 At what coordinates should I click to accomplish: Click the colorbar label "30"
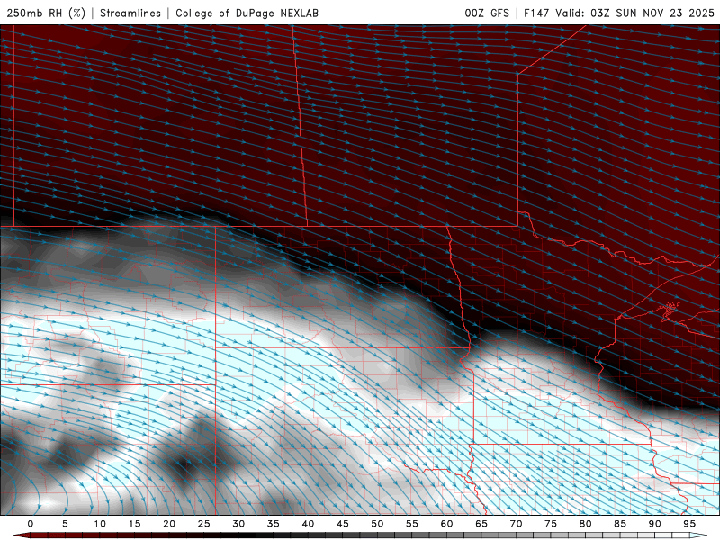point(238,524)
